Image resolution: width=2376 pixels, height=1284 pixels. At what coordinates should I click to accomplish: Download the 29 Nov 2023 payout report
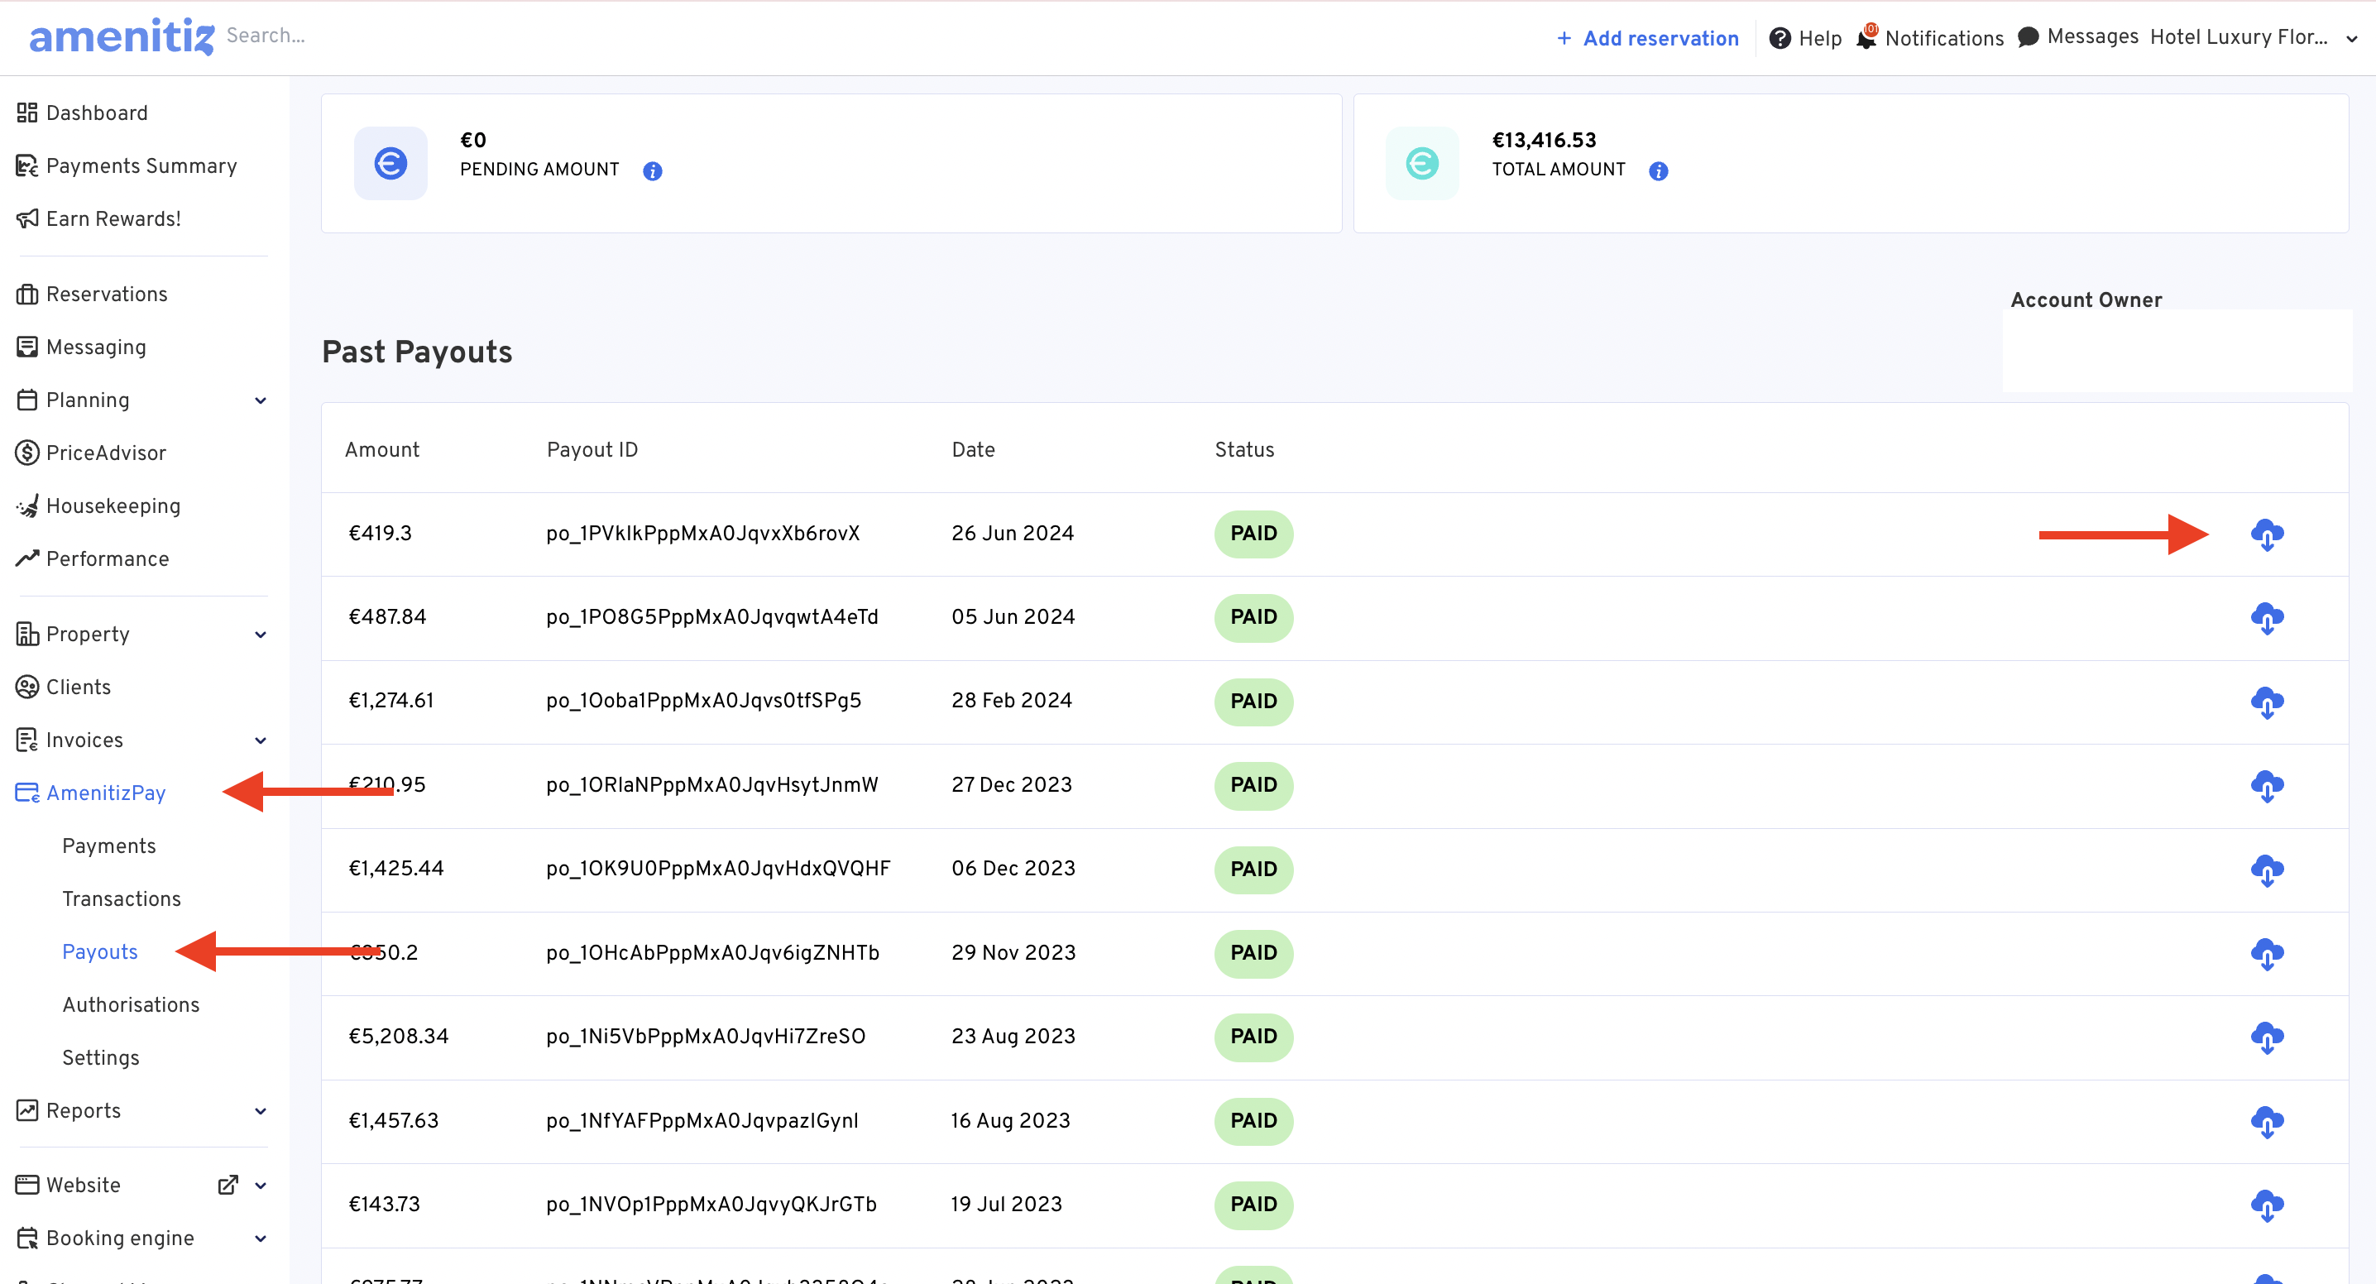2266,954
